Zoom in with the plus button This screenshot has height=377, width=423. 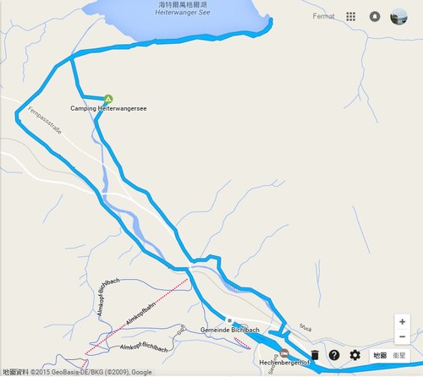[x=402, y=322]
